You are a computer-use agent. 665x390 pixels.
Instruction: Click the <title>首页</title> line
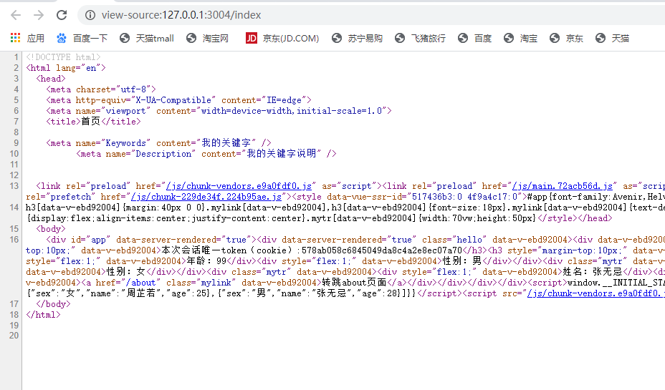[x=93, y=122]
